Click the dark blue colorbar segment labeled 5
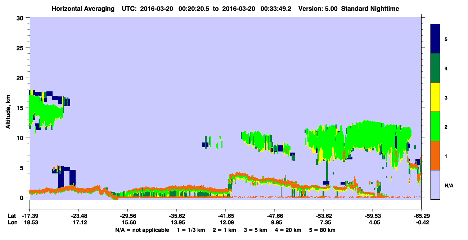 pos(435,39)
